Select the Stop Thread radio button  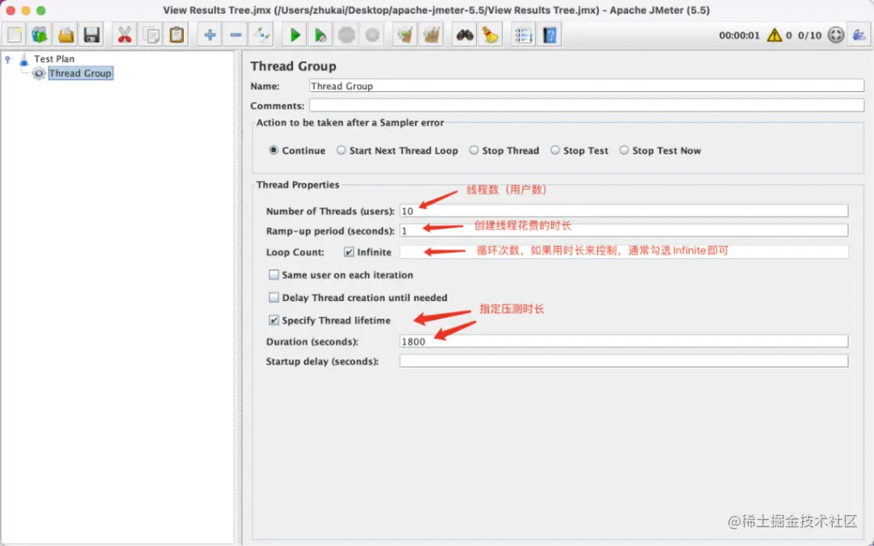(x=473, y=150)
